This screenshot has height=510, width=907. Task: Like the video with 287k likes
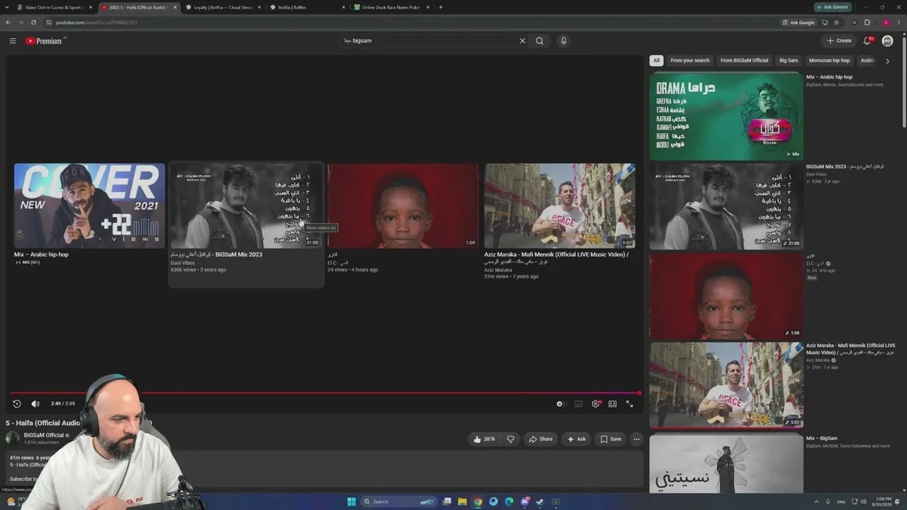[x=485, y=439]
